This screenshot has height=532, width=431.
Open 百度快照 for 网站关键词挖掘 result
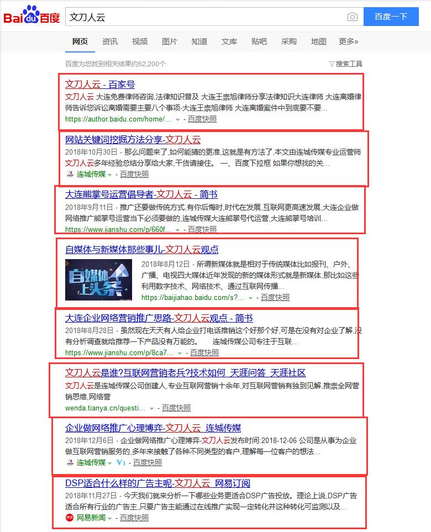pyautogui.click(x=134, y=175)
